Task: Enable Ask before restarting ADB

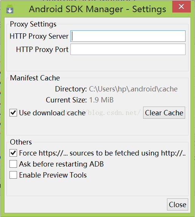Action: [x=13, y=164]
